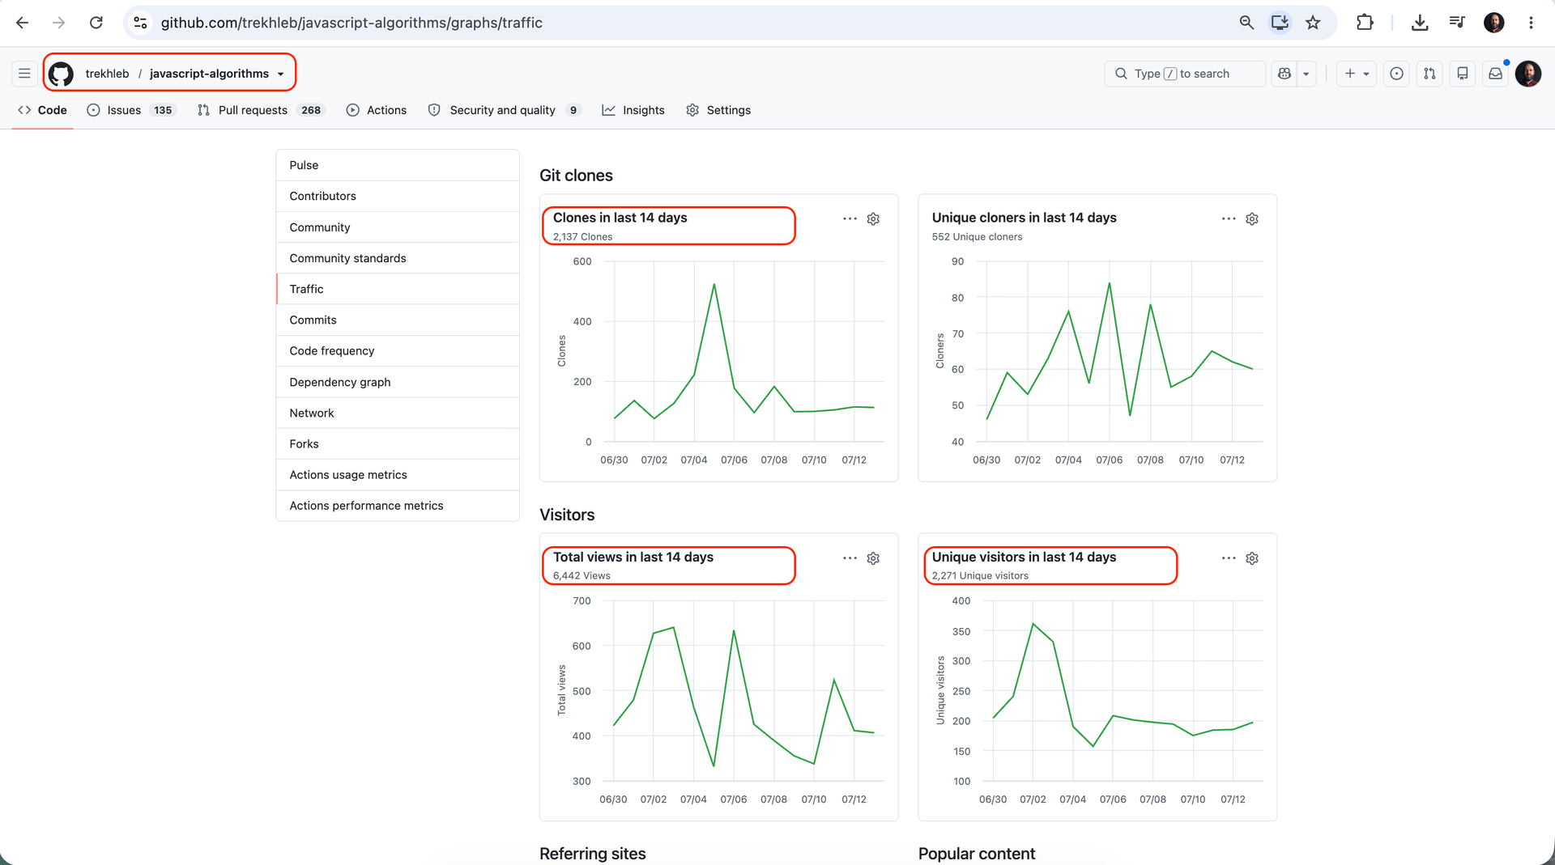Expand the create new plus dropdown
Image resolution: width=1555 pixels, height=865 pixels.
1357,74
